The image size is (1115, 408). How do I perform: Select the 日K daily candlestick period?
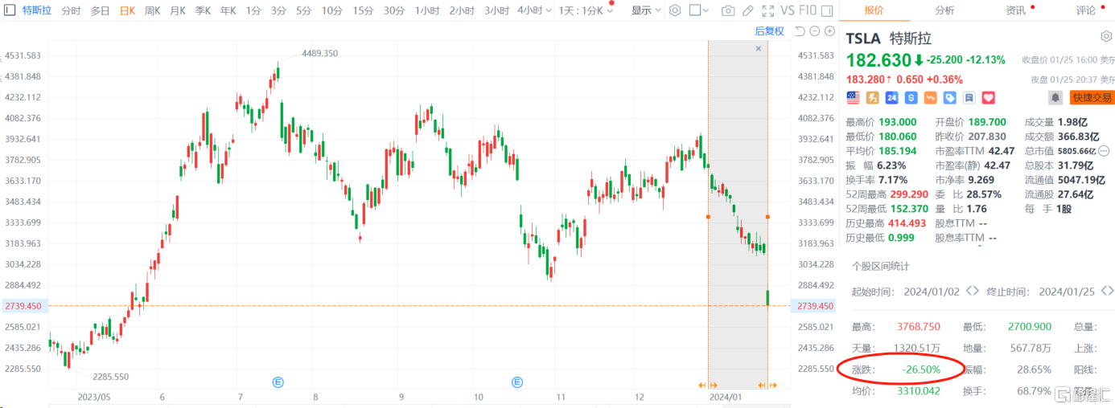coord(127,10)
